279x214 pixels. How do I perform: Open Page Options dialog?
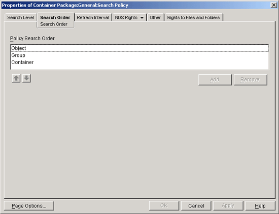tap(29, 206)
